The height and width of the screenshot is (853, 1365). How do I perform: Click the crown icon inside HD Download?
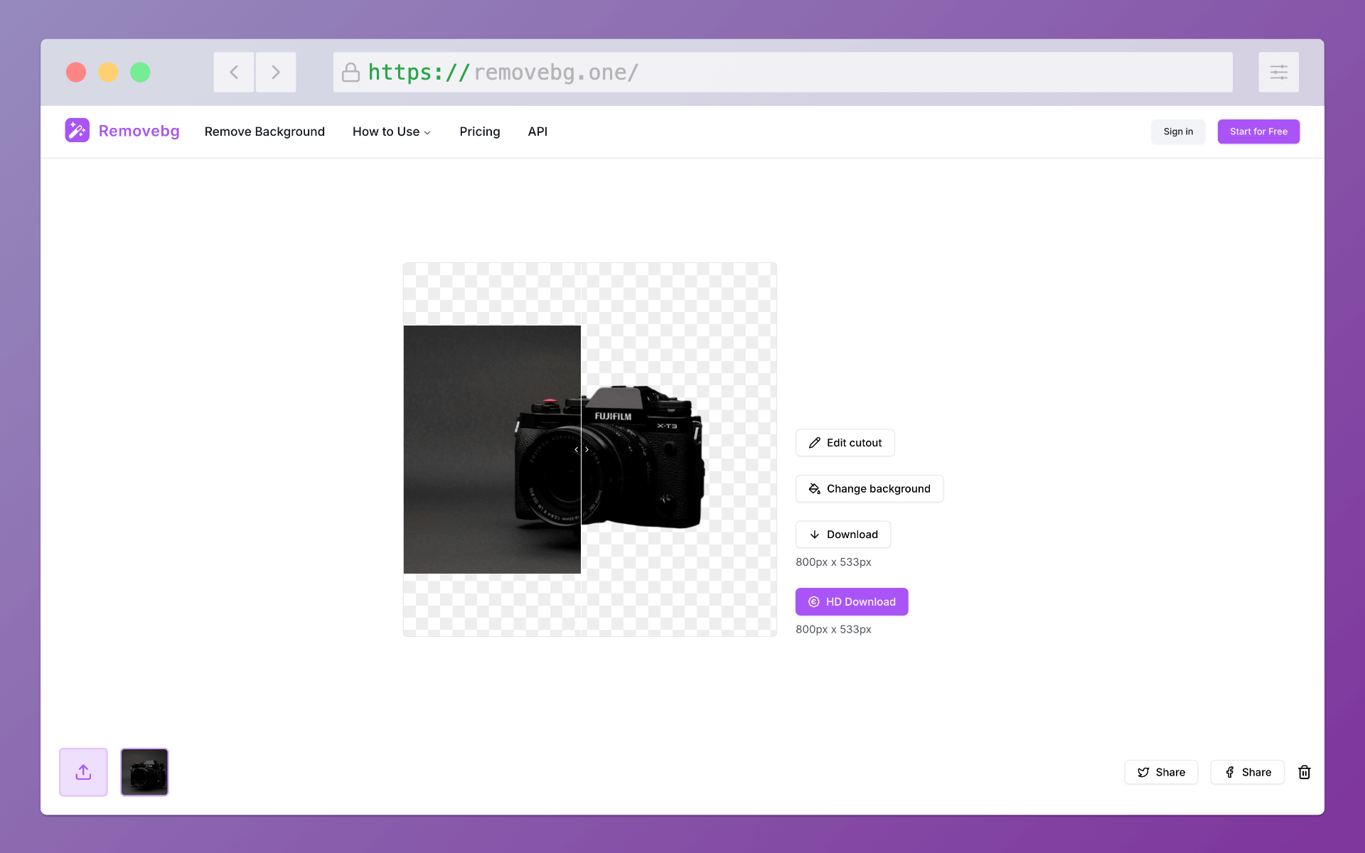(812, 601)
